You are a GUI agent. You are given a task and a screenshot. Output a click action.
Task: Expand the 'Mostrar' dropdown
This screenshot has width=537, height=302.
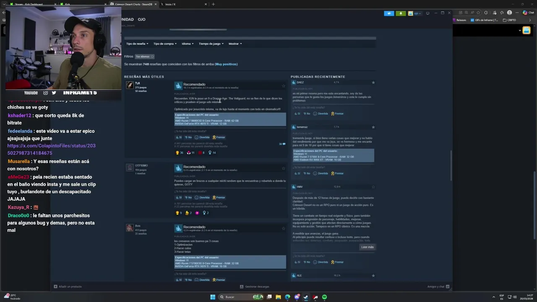click(x=235, y=44)
